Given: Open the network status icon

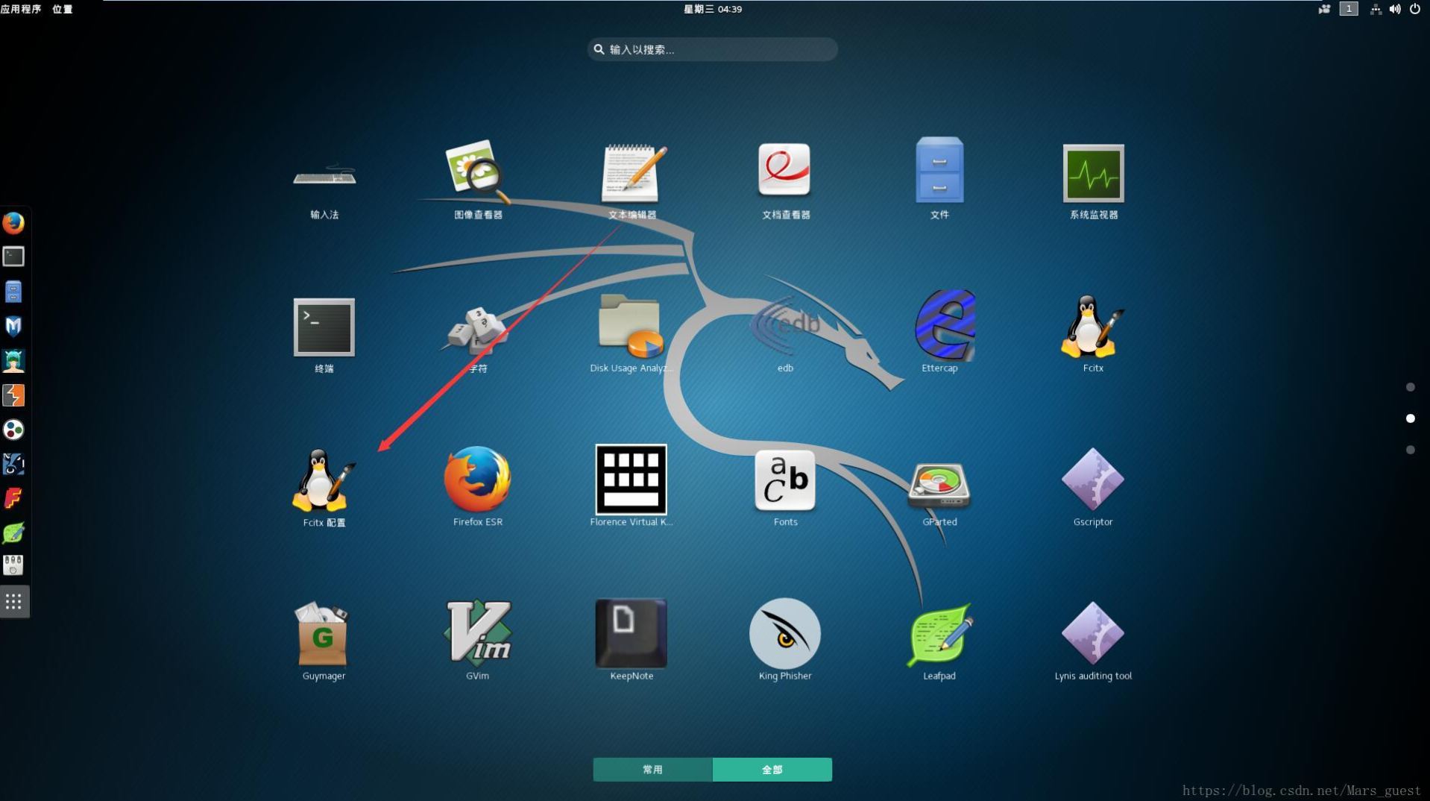Looking at the screenshot, I should (1376, 9).
